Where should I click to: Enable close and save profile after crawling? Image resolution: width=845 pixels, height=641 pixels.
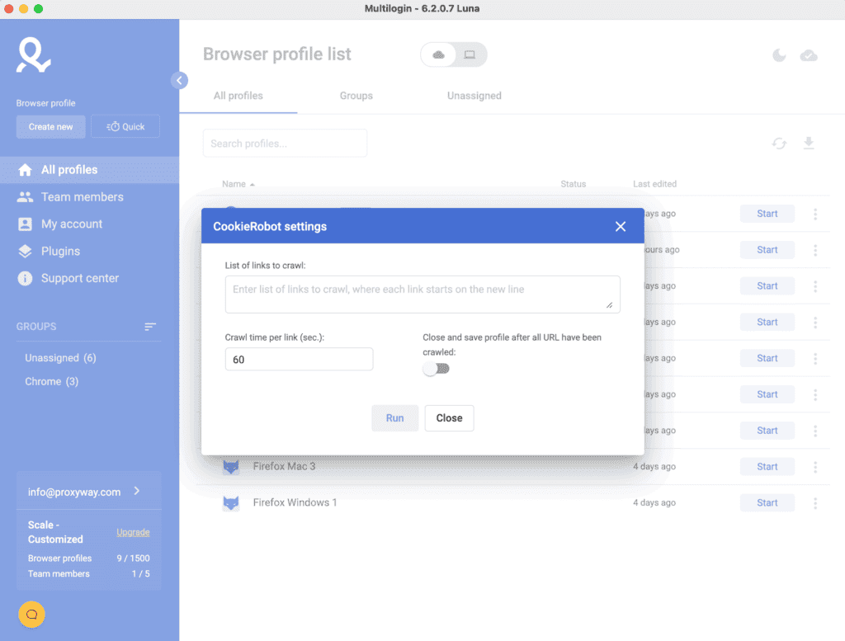437,368
